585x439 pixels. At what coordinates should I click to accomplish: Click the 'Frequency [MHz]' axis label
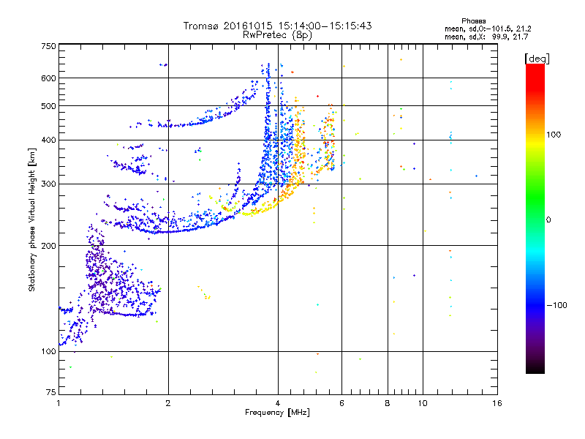pyautogui.click(x=277, y=413)
